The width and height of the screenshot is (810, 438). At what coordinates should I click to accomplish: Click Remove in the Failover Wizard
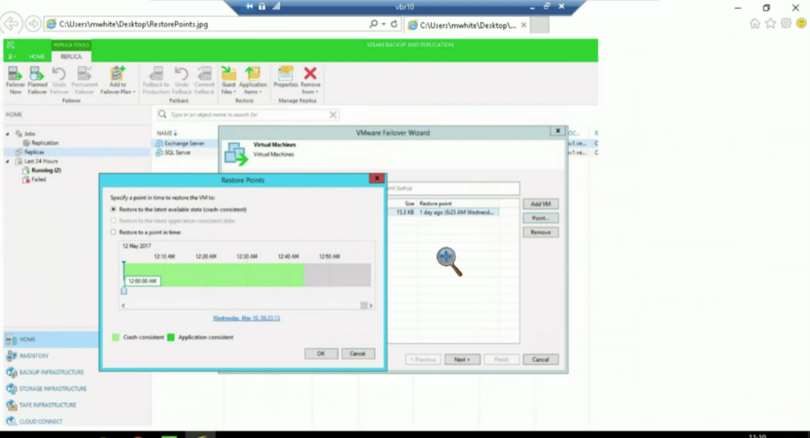(541, 232)
